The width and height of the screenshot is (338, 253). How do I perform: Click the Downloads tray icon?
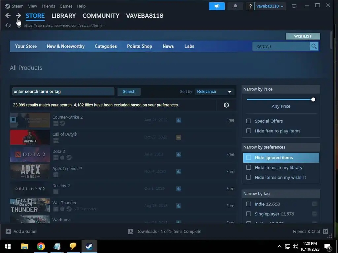click(x=131, y=232)
